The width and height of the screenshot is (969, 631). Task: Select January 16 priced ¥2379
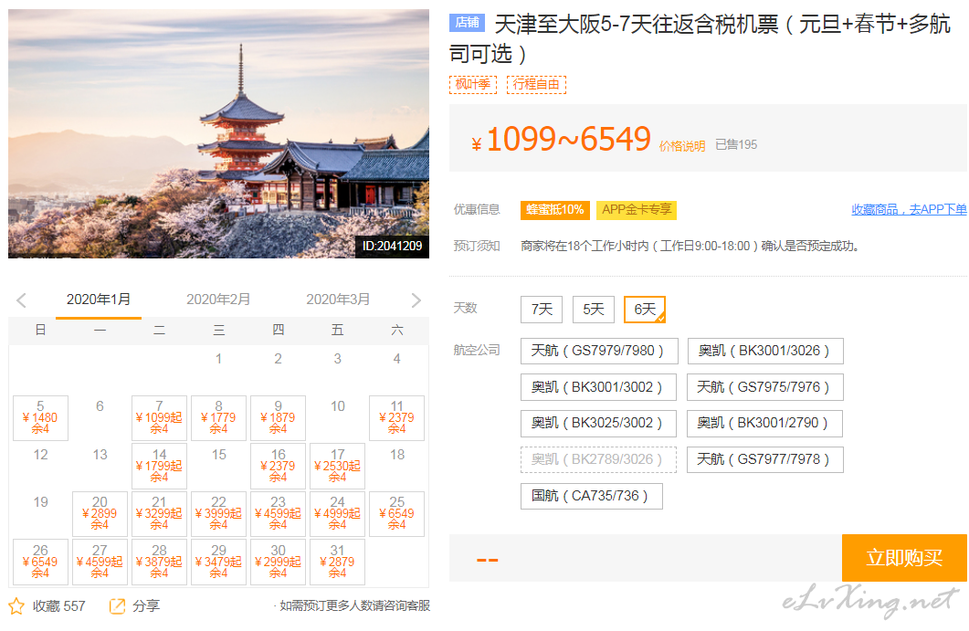[x=278, y=466]
